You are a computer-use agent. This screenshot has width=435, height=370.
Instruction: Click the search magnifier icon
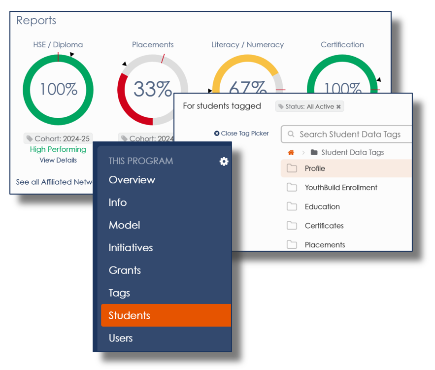tap(291, 134)
